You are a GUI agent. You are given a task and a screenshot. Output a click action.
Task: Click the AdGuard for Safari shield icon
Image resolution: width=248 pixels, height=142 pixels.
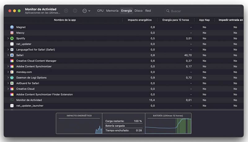12,83
